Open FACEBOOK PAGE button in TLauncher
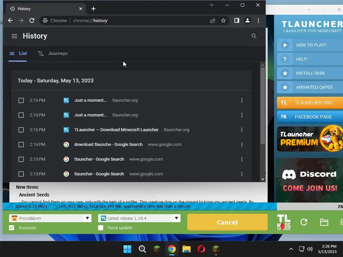The width and height of the screenshot is (343, 257). pyautogui.click(x=310, y=117)
